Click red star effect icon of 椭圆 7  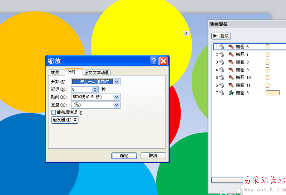[231, 54]
